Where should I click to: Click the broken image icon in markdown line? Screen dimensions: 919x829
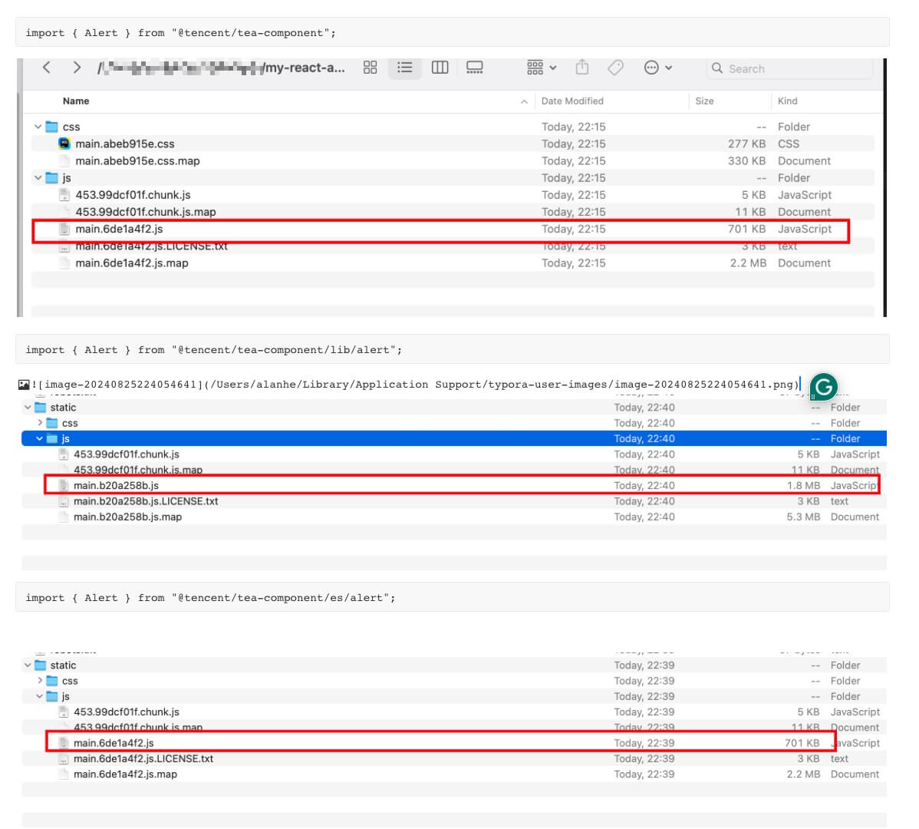click(24, 385)
